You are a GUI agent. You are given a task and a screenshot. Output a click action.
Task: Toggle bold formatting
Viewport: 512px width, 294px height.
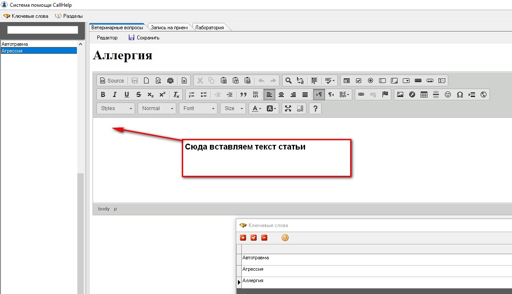click(103, 94)
